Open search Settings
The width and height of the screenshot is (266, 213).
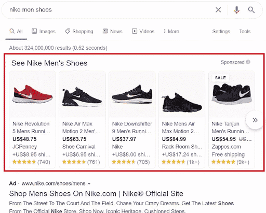pos(221,32)
